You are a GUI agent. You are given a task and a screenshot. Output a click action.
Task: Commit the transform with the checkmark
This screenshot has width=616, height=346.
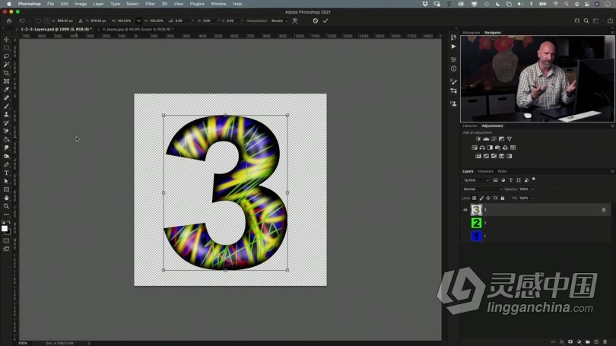pyautogui.click(x=325, y=21)
